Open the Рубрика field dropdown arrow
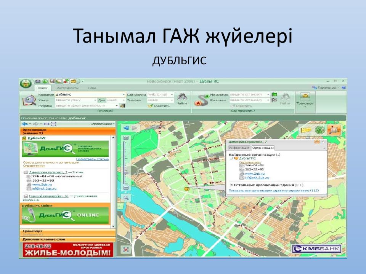Screen dimensions: 366x274 click(117, 106)
